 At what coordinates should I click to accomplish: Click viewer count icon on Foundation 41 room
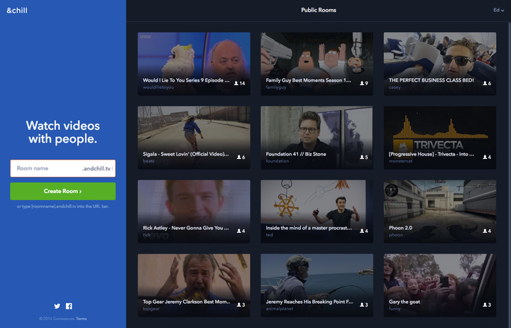tap(362, 157)
